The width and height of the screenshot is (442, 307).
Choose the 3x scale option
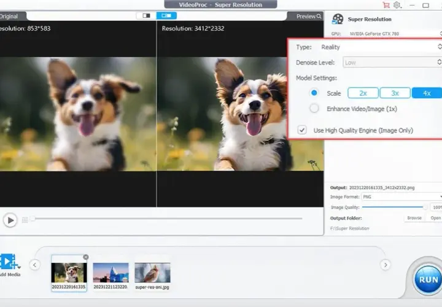tap(395, 93)
